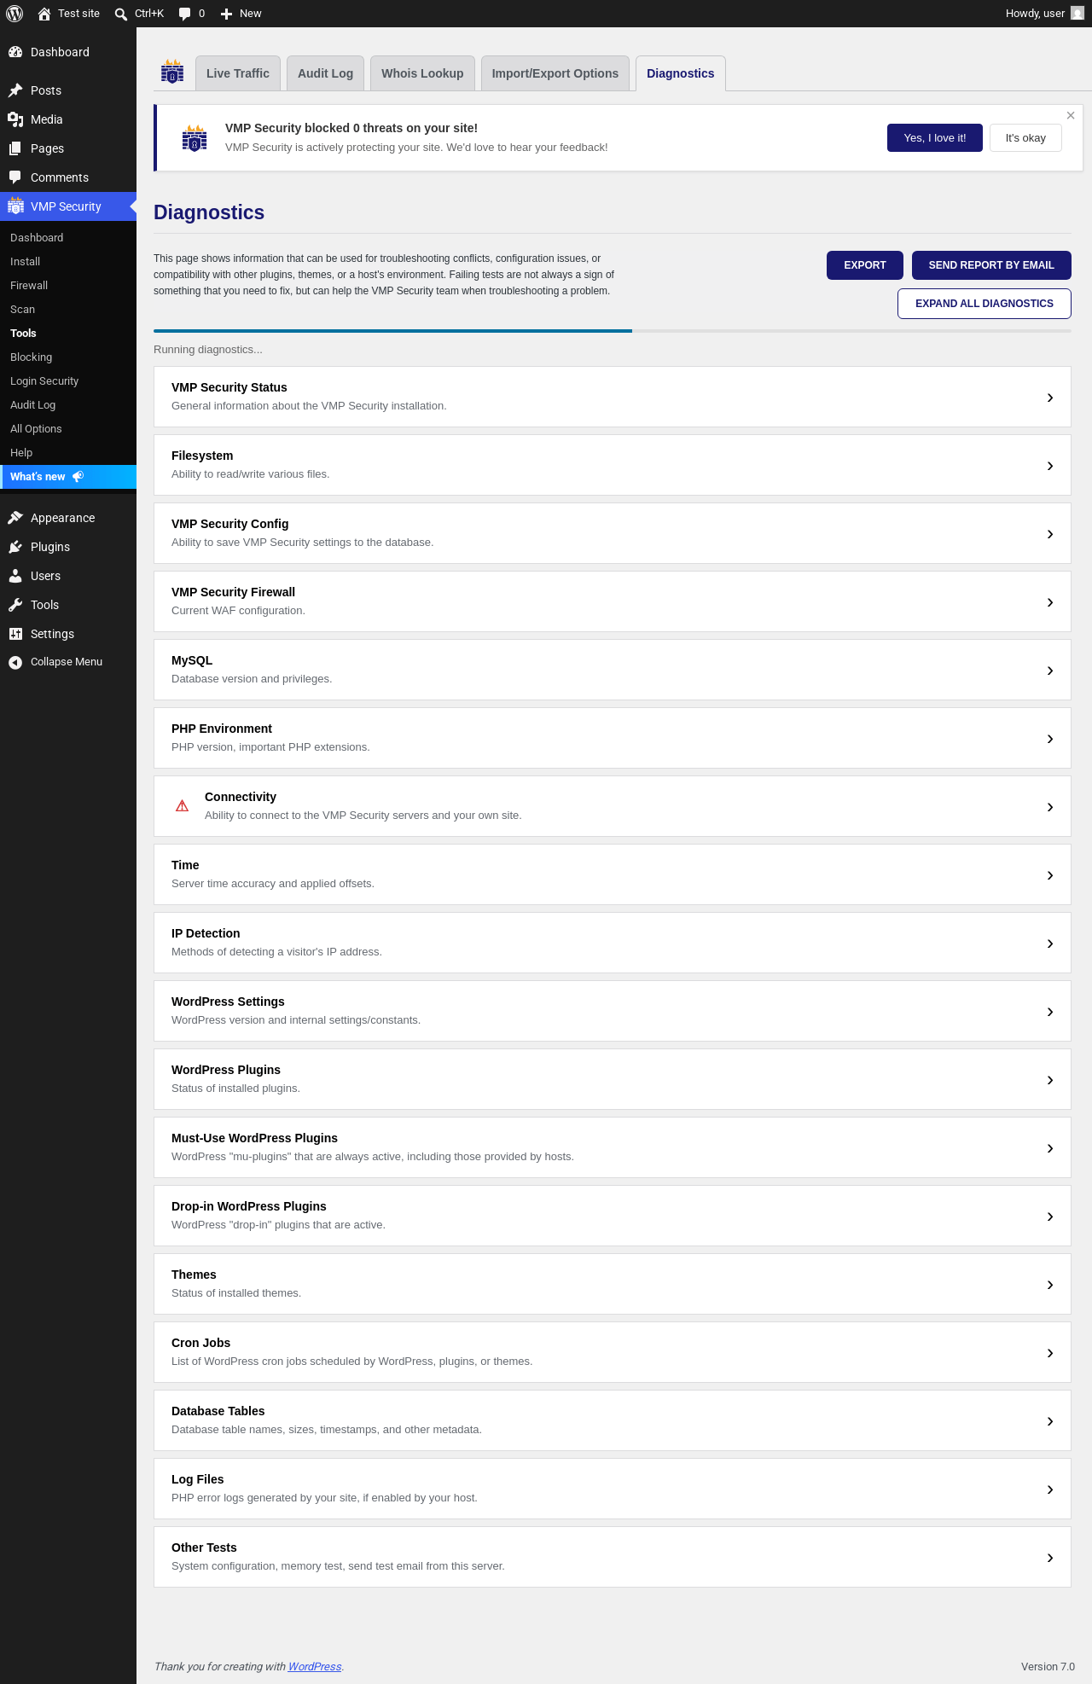Click the VMP Security logo beside tabs

click(172, 72)
